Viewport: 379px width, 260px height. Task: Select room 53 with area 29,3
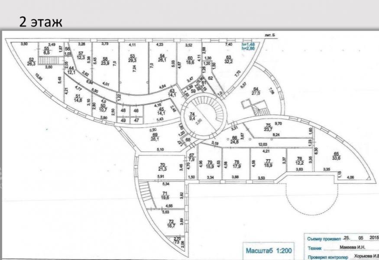click(x=133, y=58)
